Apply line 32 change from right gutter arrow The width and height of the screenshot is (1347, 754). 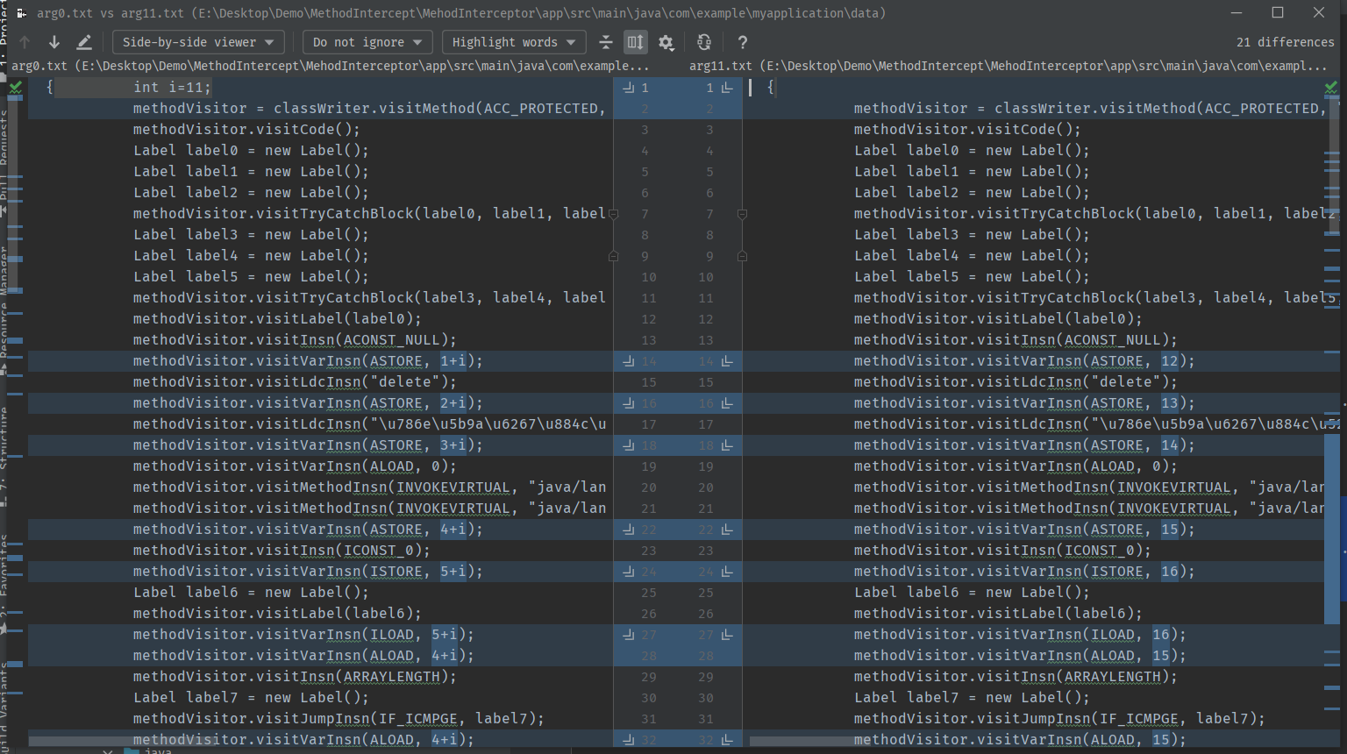pyautogui.click(x=727, y=740)
